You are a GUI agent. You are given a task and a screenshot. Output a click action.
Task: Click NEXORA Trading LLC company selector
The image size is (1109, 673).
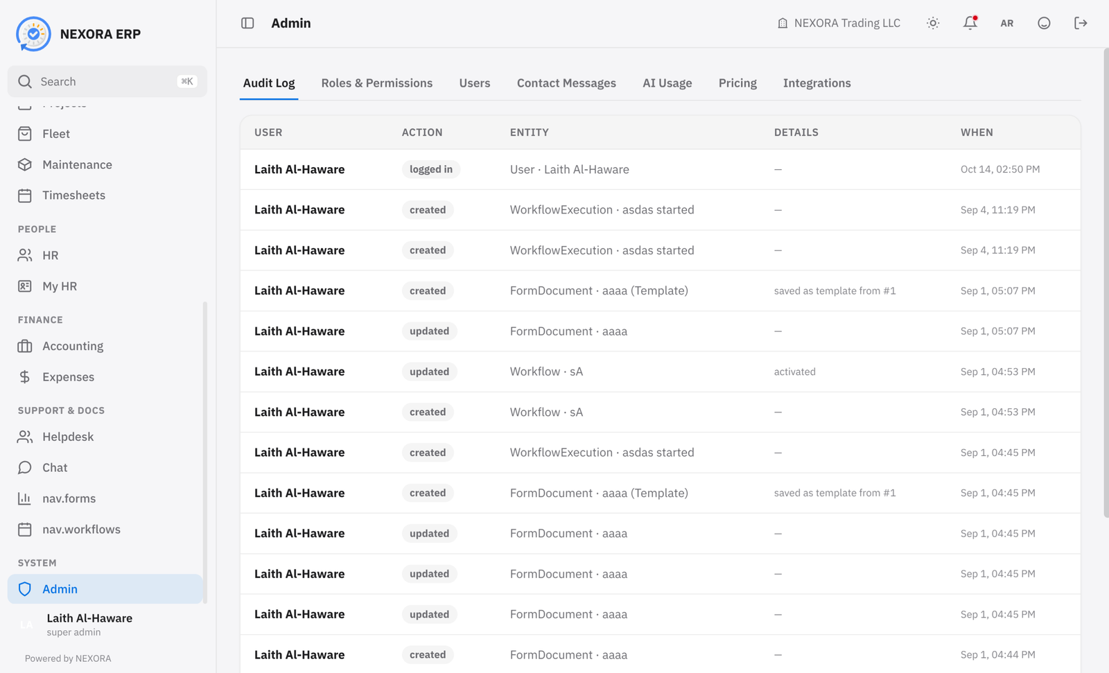tap(839, 23)
